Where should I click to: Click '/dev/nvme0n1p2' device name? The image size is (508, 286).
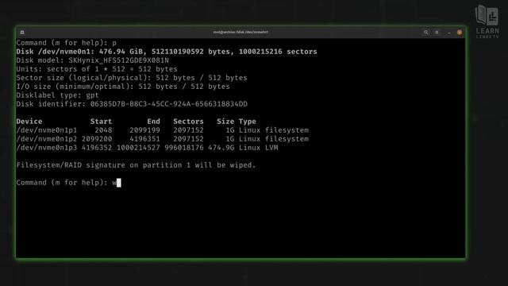click(x=47, y=139)
